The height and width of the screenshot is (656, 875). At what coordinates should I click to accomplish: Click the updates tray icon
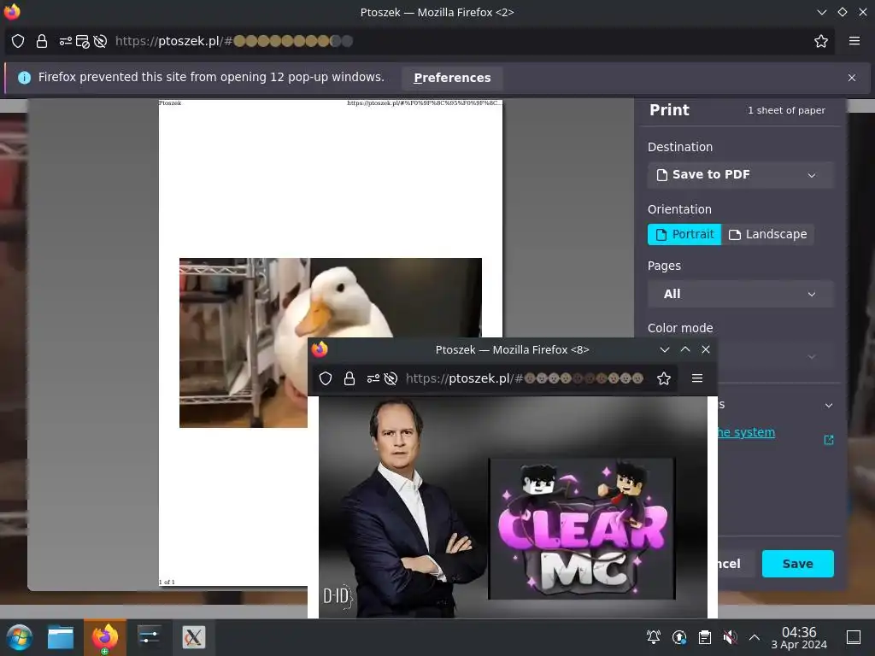679,637
